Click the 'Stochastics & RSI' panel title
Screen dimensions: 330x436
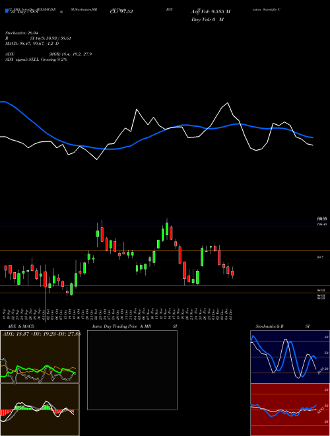pyautogui.click(x=282, y=326)
